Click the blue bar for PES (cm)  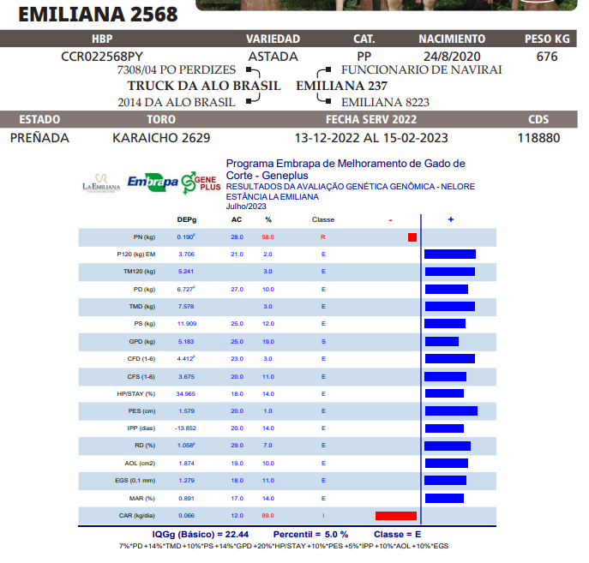pos(451,411)
